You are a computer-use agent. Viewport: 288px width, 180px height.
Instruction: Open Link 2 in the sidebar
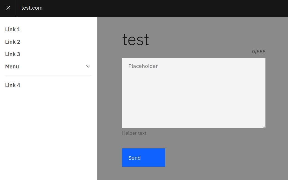point(13,41)
